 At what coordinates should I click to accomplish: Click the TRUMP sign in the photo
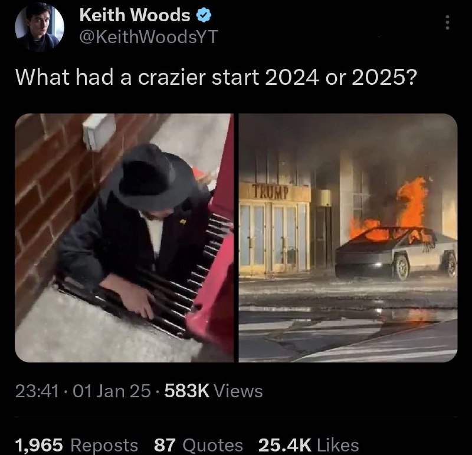point(270,192)
